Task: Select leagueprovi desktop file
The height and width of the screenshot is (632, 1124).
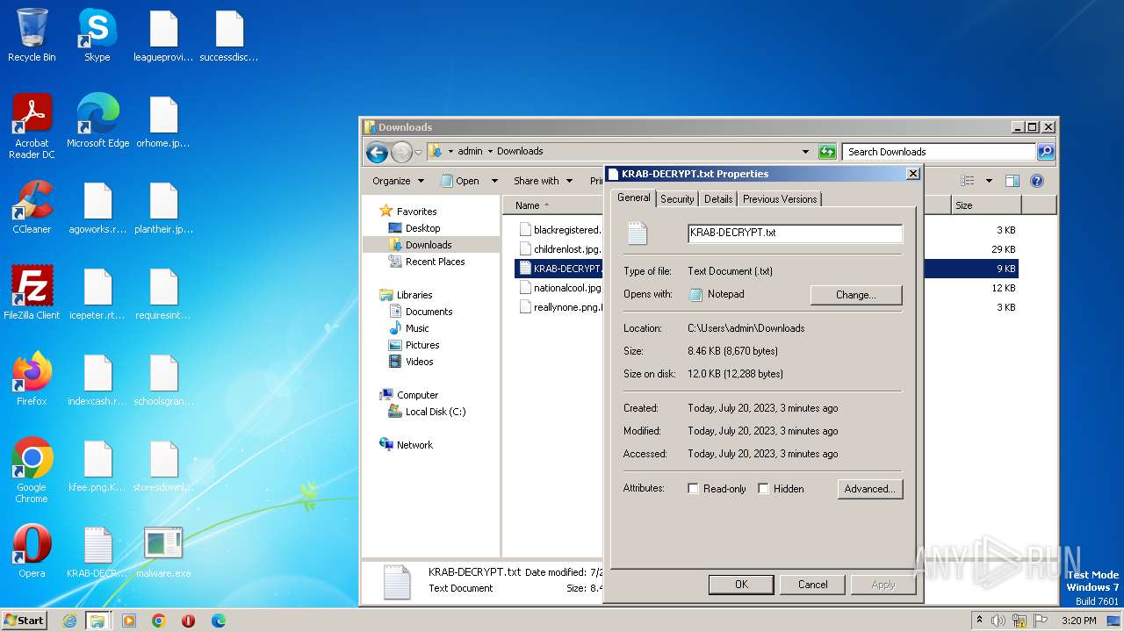Action: tap(163, 35)
